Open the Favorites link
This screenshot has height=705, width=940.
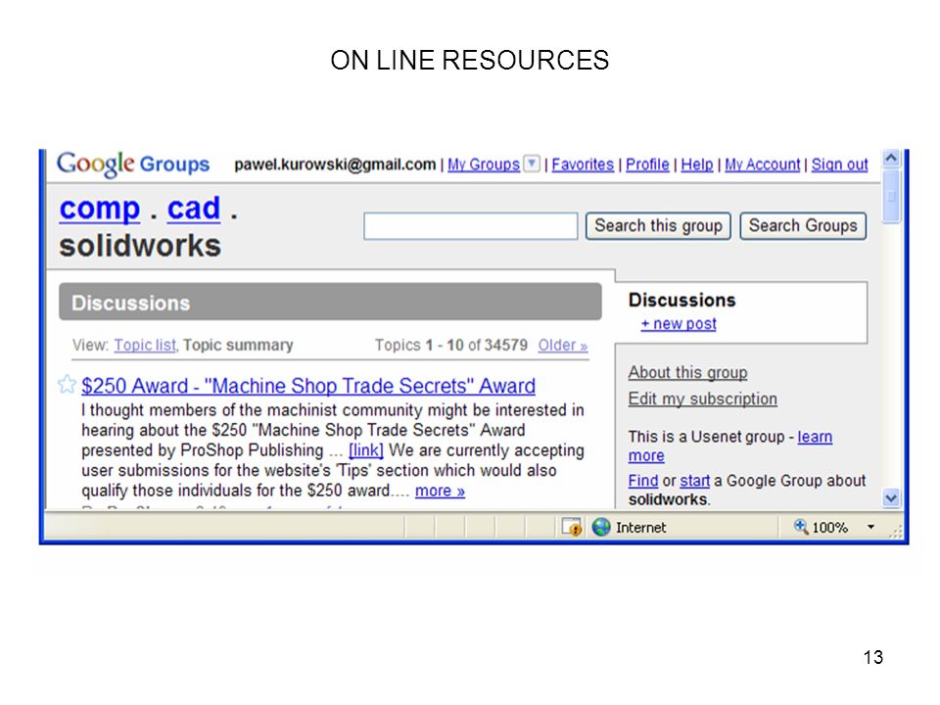point(583,164)
